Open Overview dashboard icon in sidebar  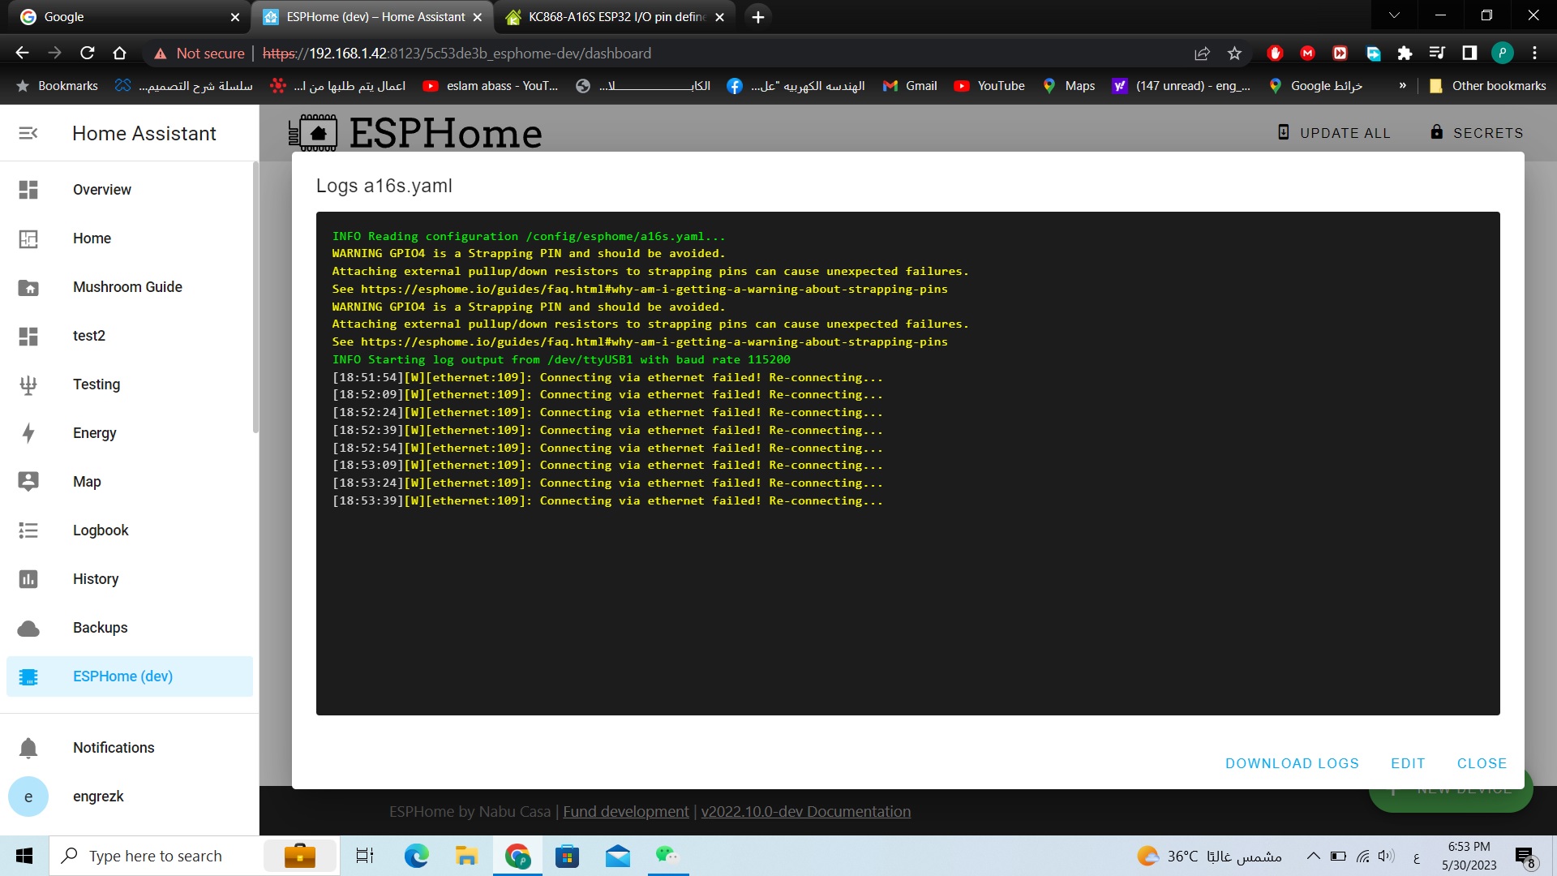(28, 190)
